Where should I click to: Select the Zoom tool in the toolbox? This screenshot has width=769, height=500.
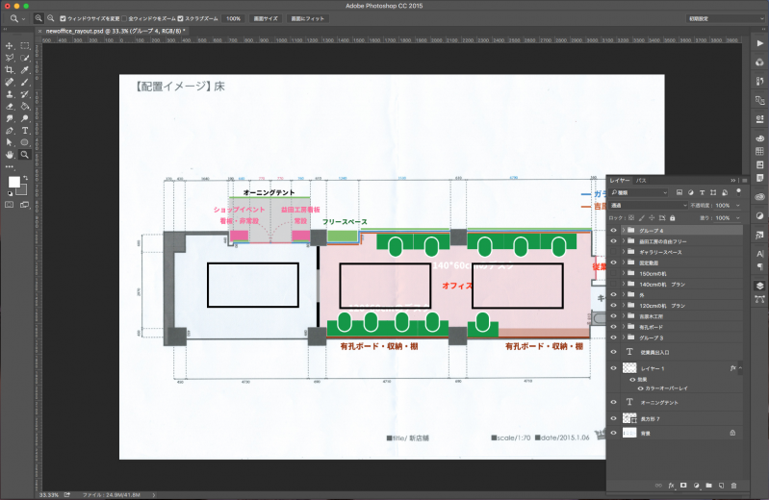pos(24,155)
